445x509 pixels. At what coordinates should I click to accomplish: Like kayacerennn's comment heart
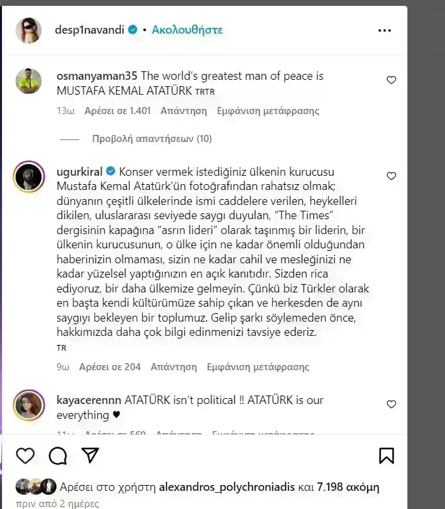[391, 404]
